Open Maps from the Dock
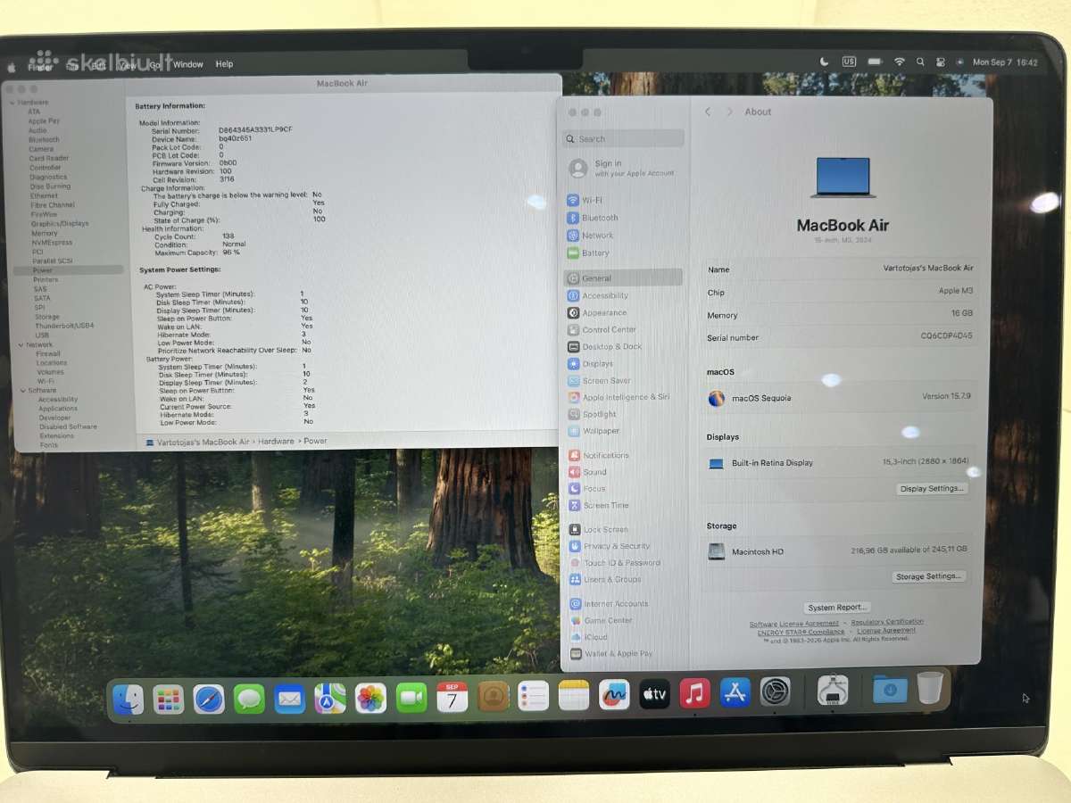1071x803 pixels. click(330, 698)
